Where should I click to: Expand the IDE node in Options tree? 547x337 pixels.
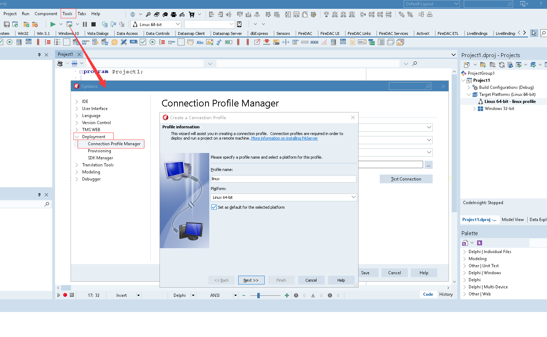[77, 102]
